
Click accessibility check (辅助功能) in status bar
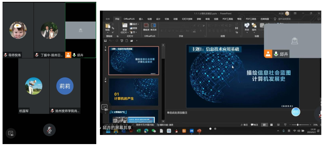(165, 125)
